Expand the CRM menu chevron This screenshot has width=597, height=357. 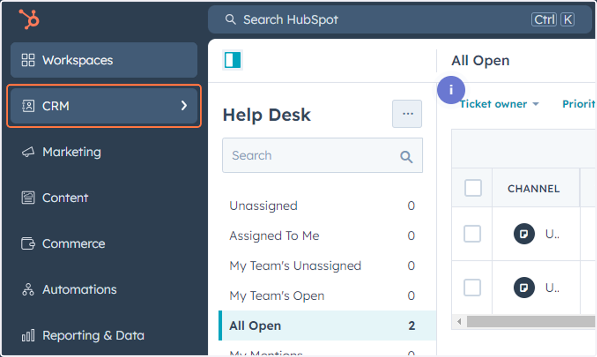pos(184,106)
